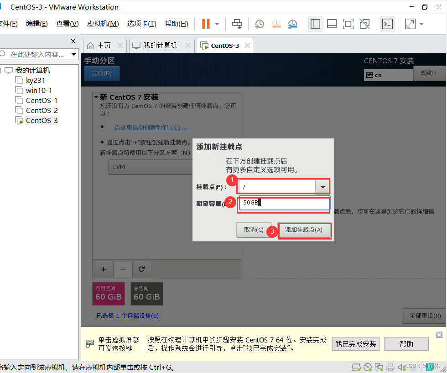Viewport: 447px width, 373px height.
Task: Switch to Unity mode icon
Action: coord(364,24)
